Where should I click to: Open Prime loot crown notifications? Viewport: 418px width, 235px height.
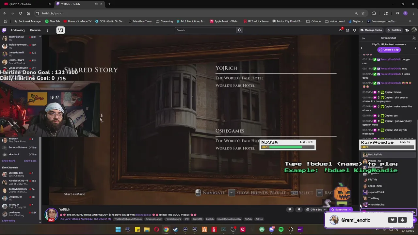click(x=341, y=30)
